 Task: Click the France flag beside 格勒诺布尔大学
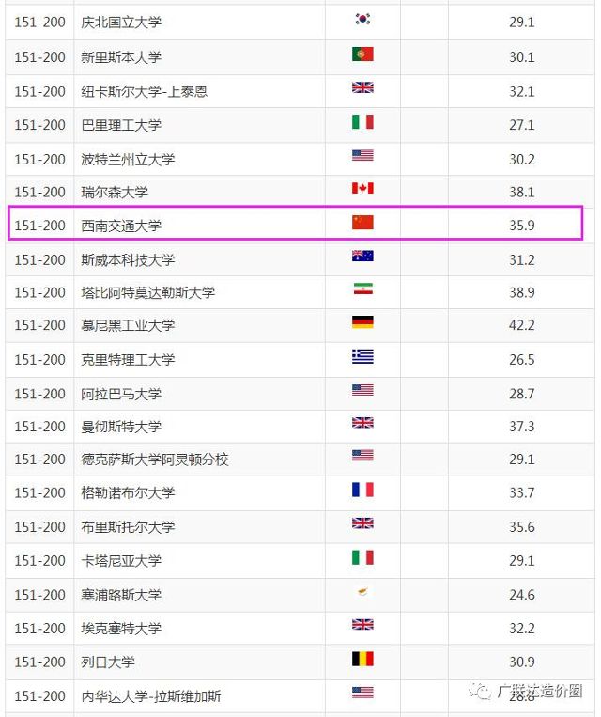[x=362, y=490]
